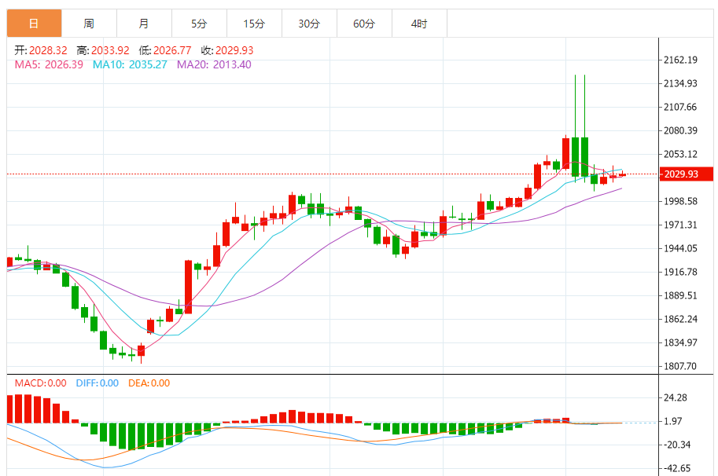Click the MA5: 2026.39 indicator label

pos(49,64)
